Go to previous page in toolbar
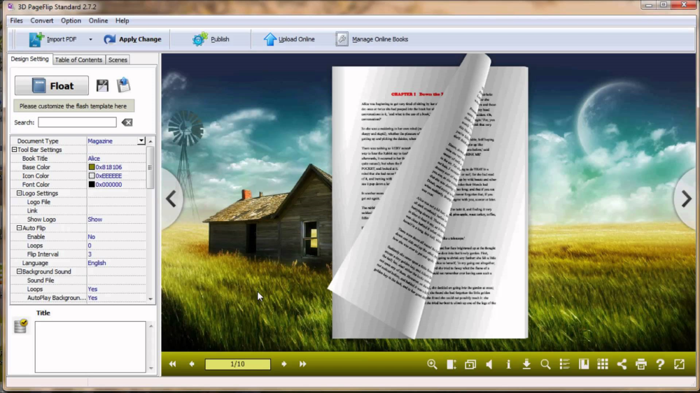The width and height of the screenshot is (700, 393). tap(192, 364)
